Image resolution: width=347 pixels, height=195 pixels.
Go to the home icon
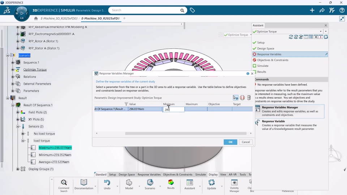[36, 18]
